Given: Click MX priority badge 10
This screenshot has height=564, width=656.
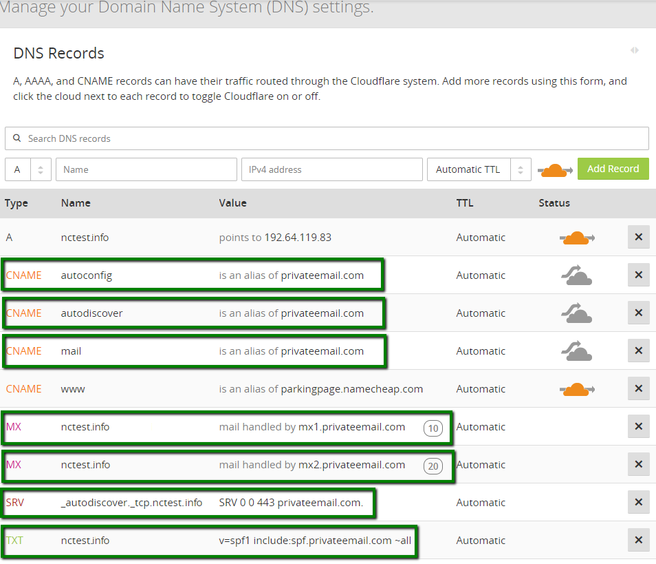Looking at the screenshot, I should [x=433, y=428].
